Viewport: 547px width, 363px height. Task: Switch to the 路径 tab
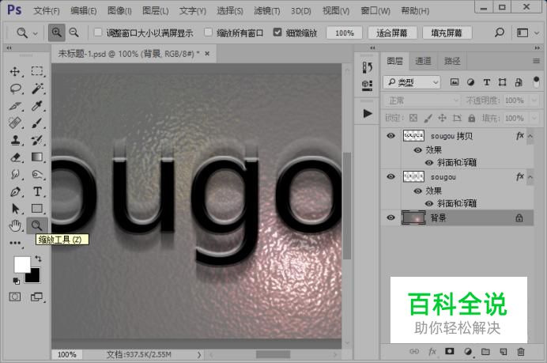pos(452,61)
